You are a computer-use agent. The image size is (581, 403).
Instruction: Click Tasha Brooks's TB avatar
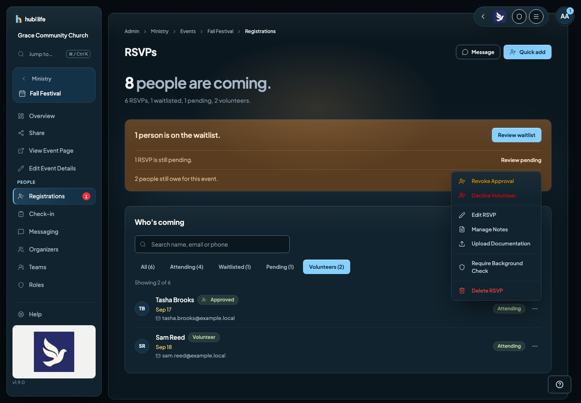tap(142, 309)
